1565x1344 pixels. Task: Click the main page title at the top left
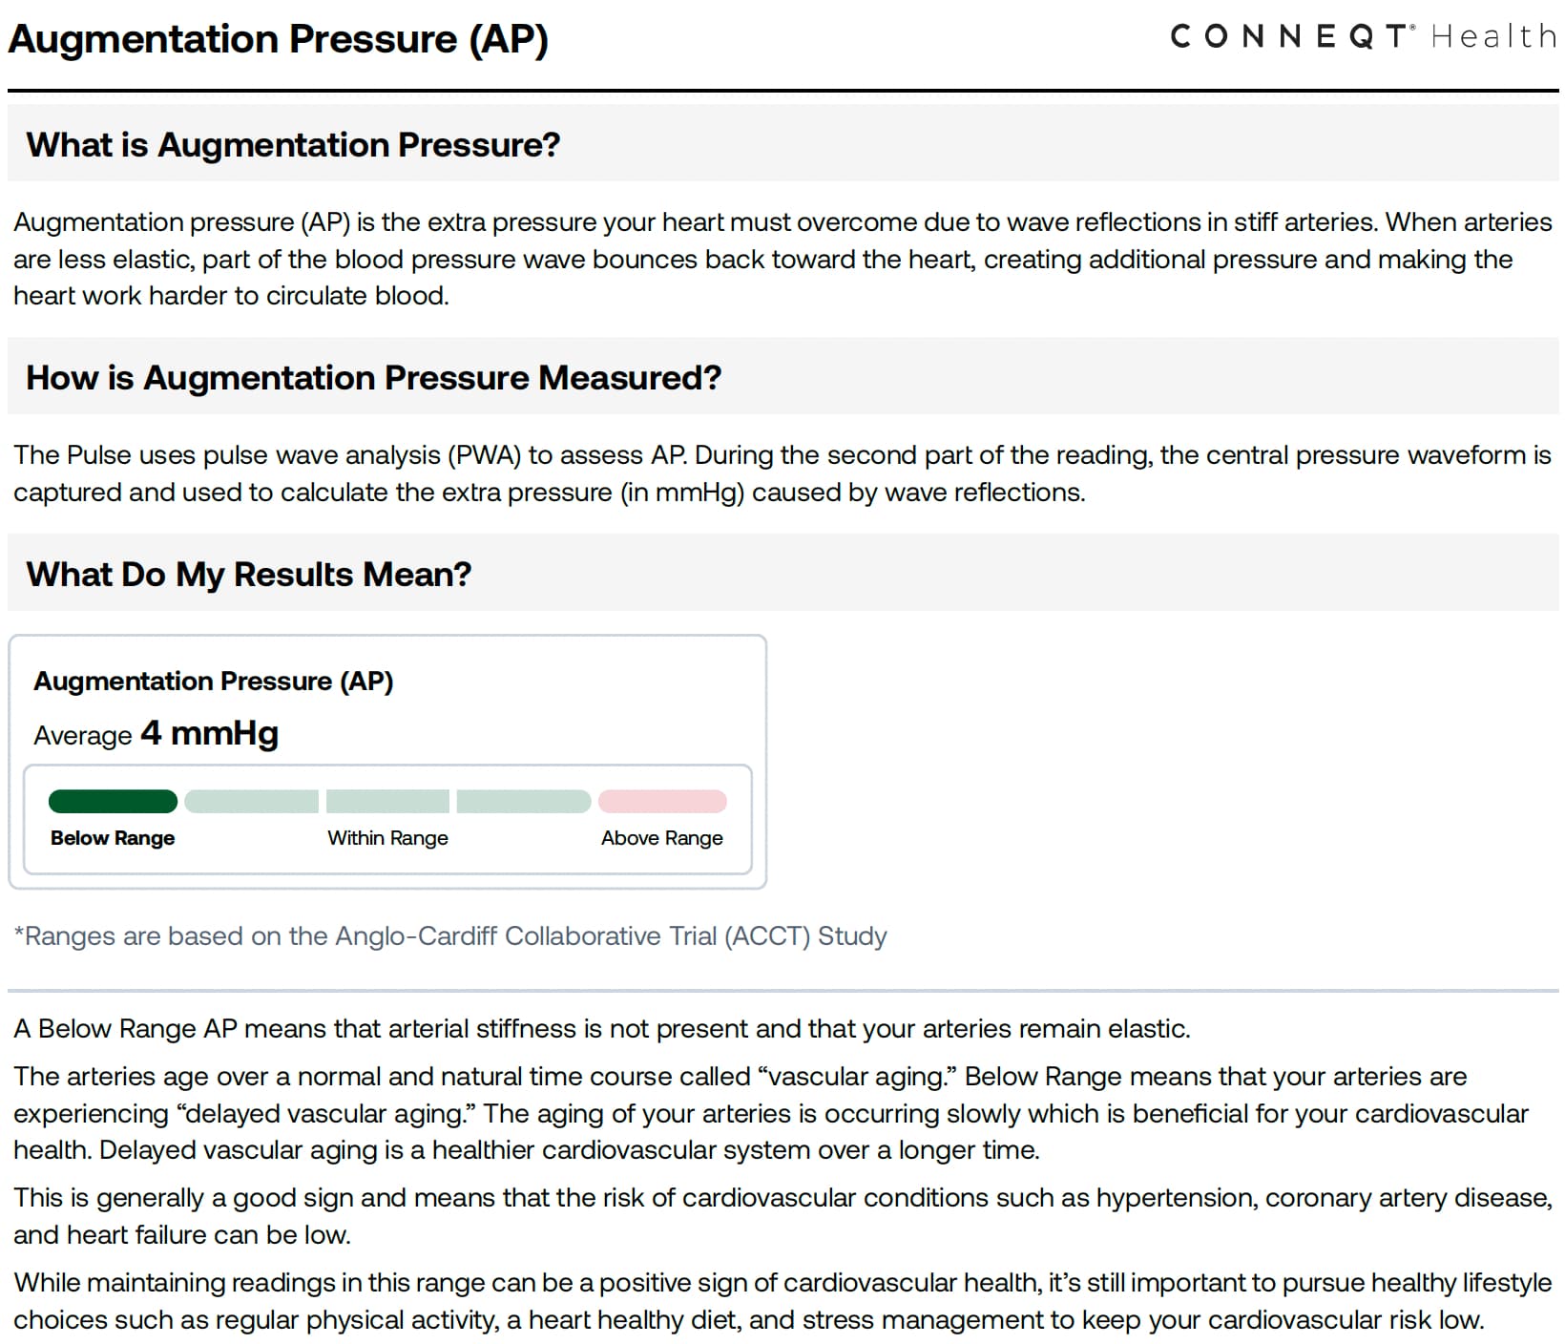coord(278,39)
